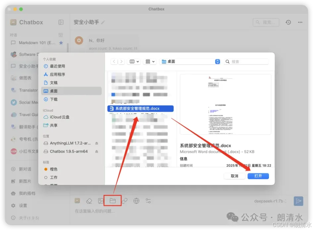Click the Chatbox search field at top
This screenshot has height=230, width=313.
pyautogui.click(x=266, y=22)
